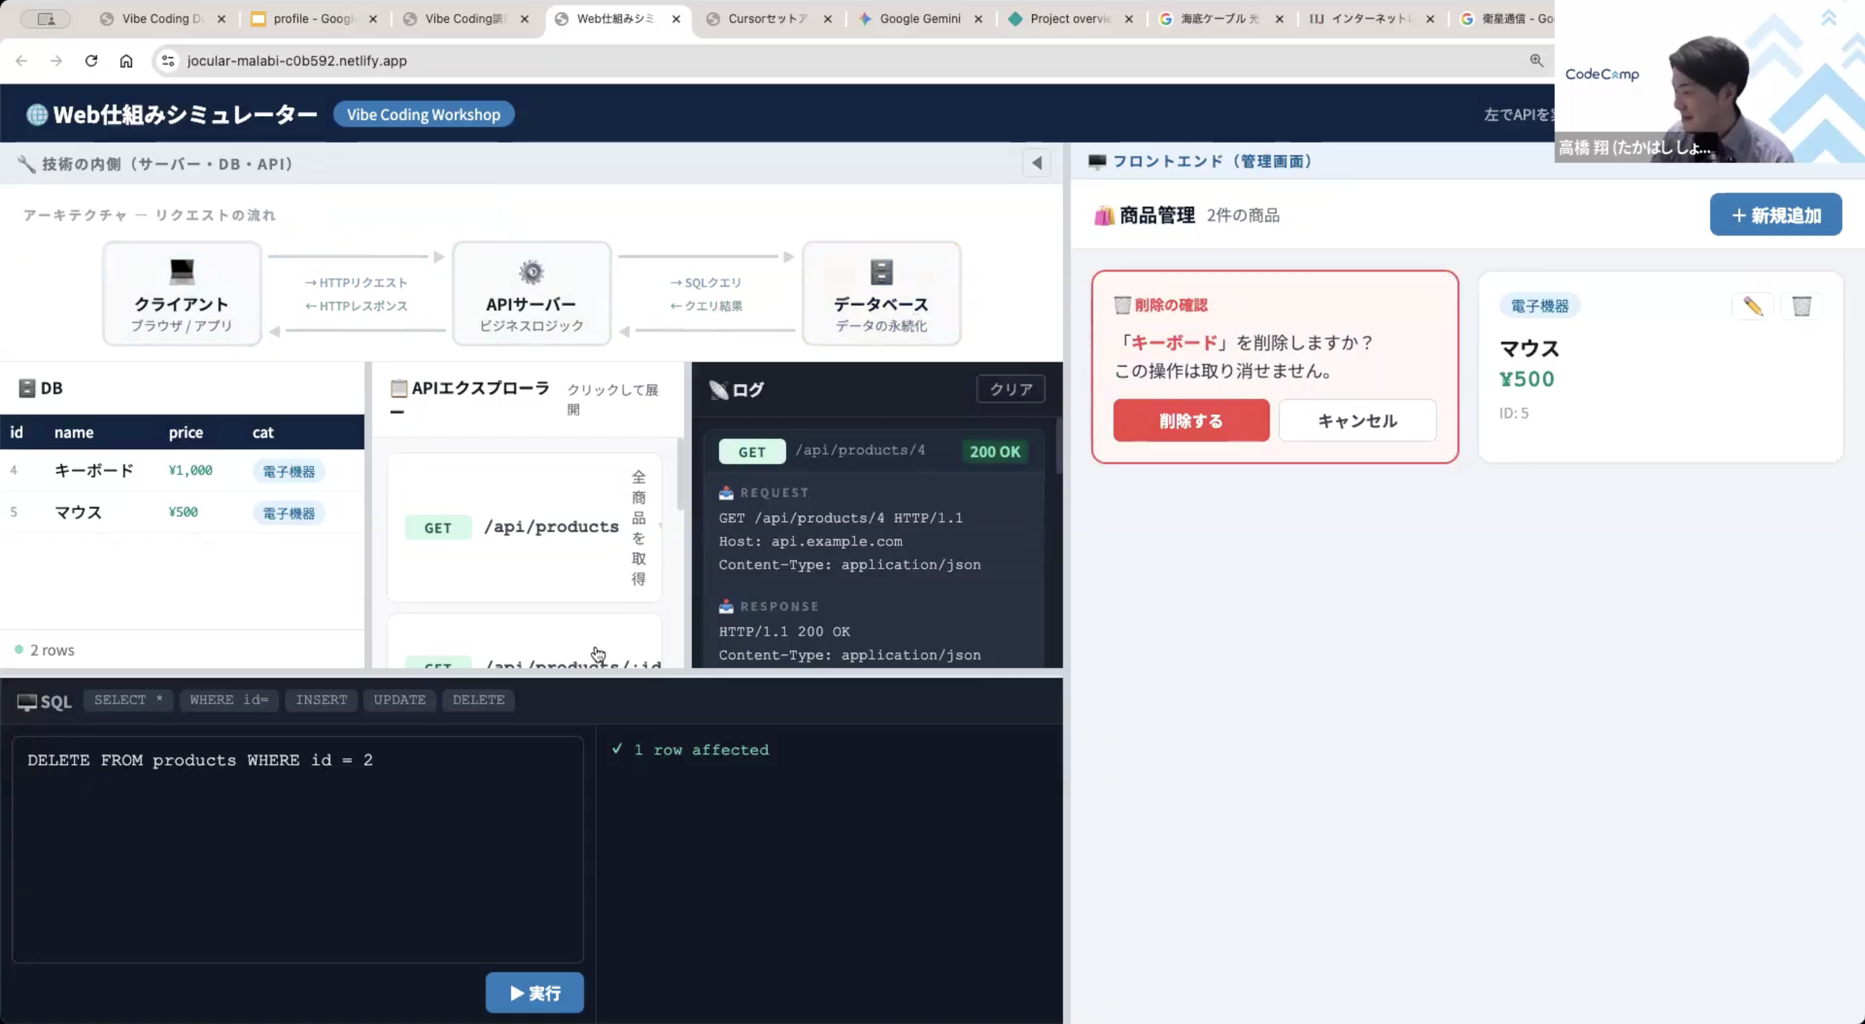Click the trash delete icon on マウス card
This screenshot has width=1865, height=1024.
point(1802,306)
